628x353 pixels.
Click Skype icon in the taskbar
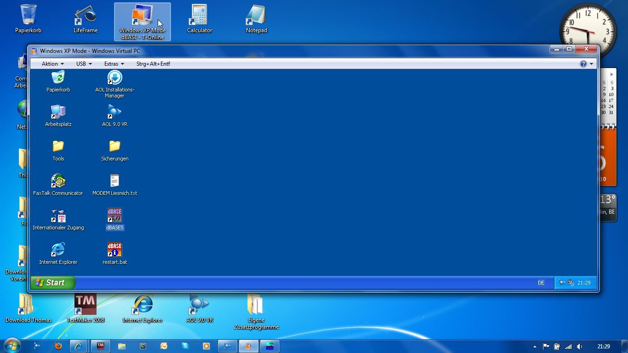point(185,346)
